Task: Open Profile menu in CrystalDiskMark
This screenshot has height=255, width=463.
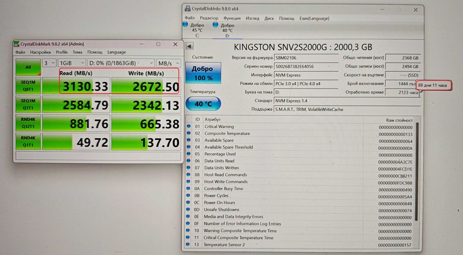Action: [x=62, y=52]
